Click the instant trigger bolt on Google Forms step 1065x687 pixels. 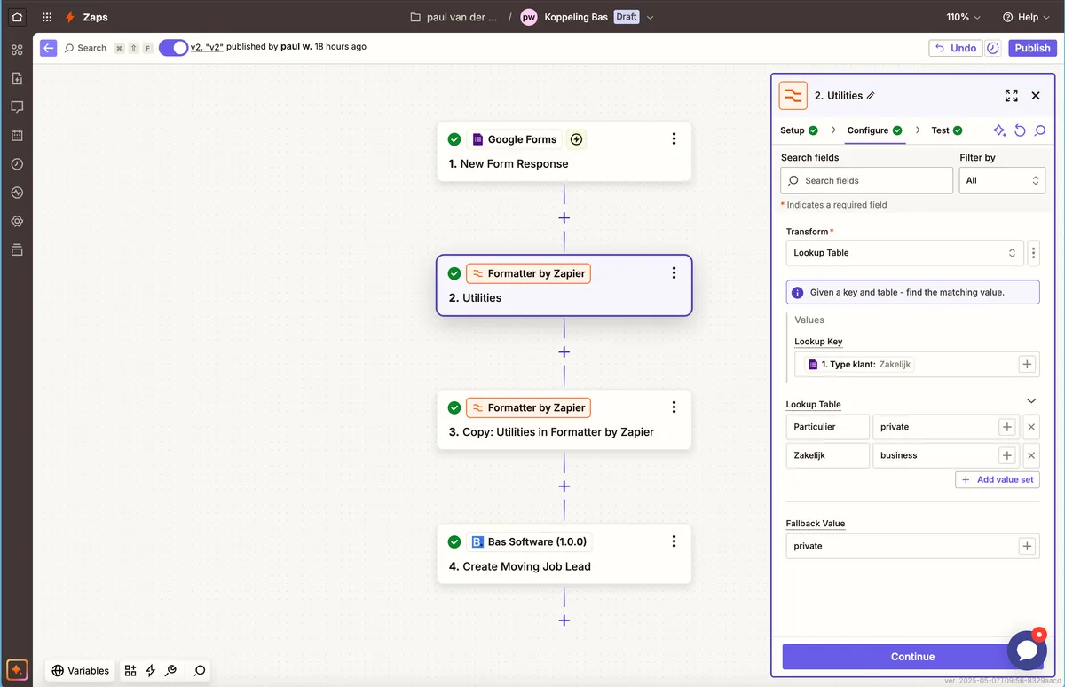[x=577, y=139]
